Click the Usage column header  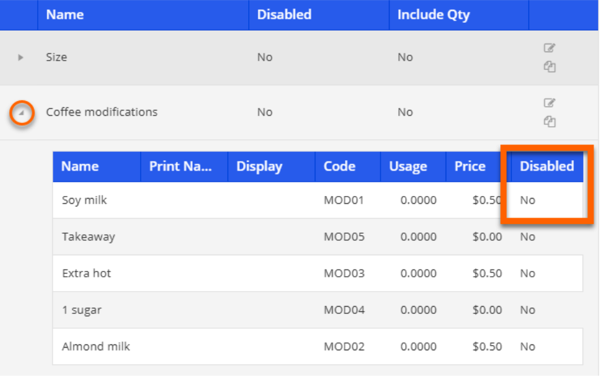tap(408, 166)
